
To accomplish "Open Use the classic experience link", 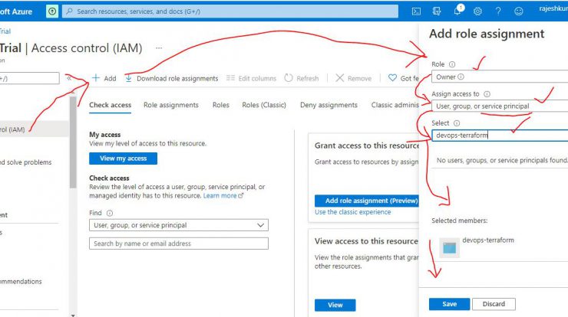I will pyautogui.click(x=352, y=212).
